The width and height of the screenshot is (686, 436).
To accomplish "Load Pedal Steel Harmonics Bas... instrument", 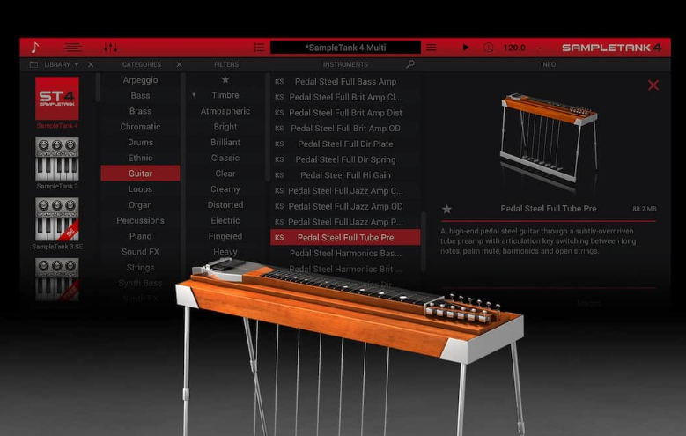I will click(x=345, y=253).
